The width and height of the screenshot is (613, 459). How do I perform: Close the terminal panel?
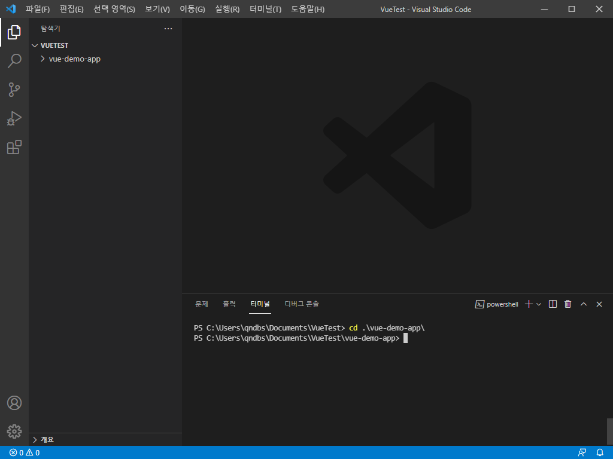[x=599, y=304]
